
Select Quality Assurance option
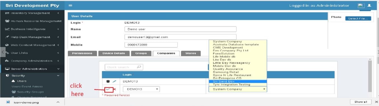pyautogui.click(x=238, y=69)
